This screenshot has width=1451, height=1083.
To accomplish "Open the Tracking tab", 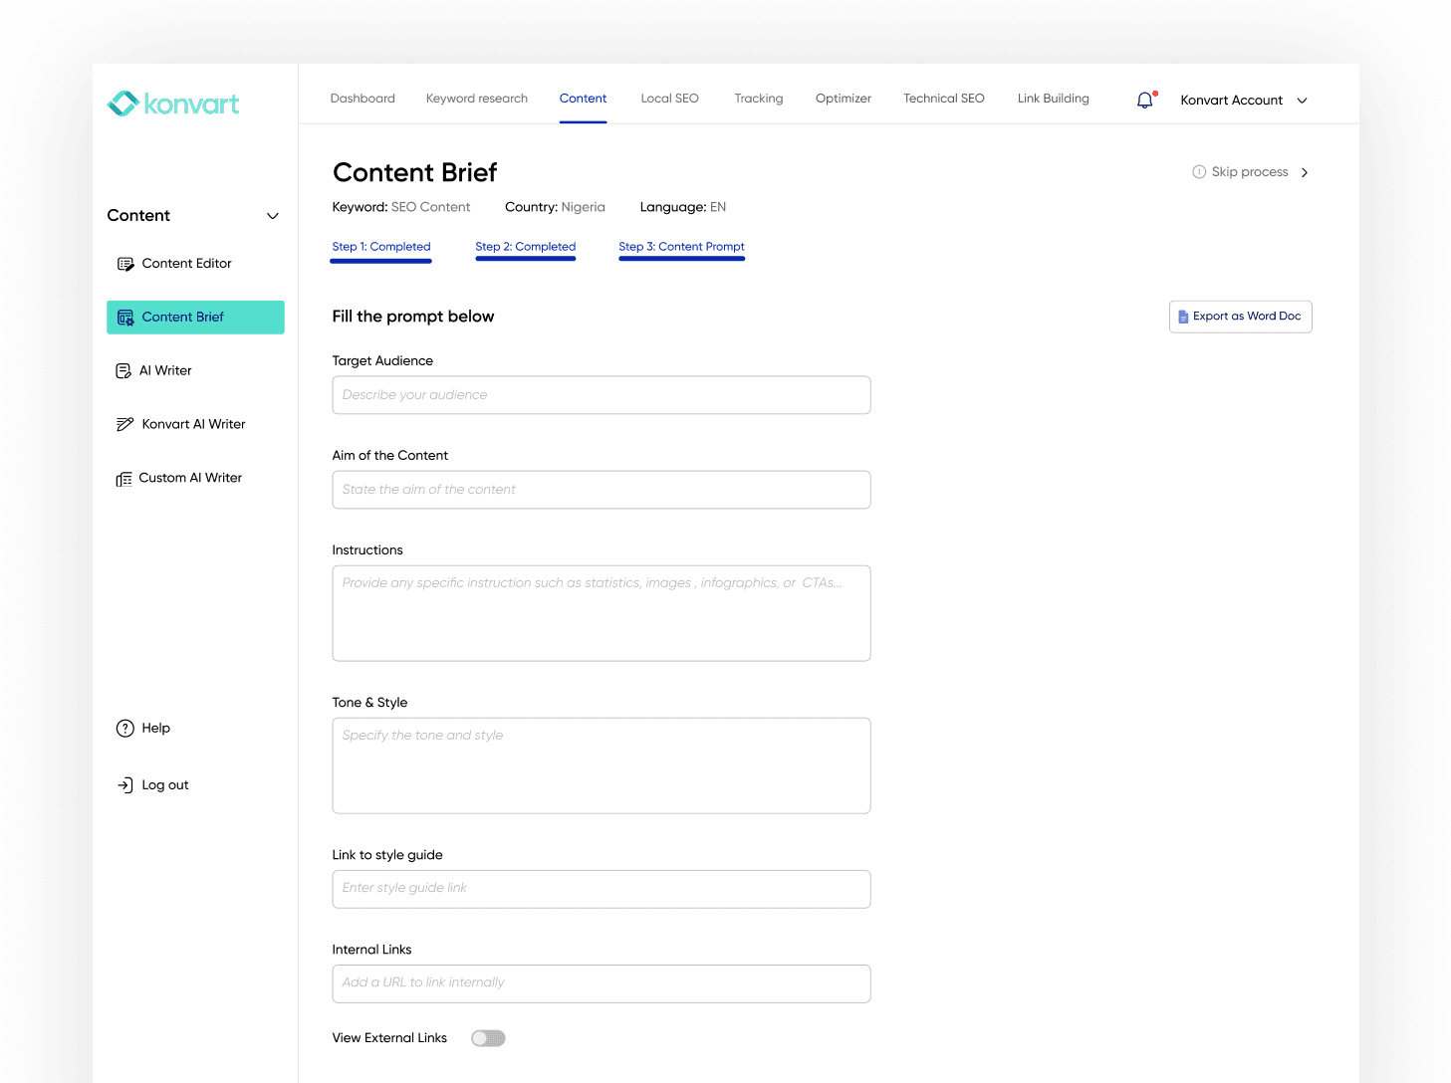I will (x=758, y=98).
